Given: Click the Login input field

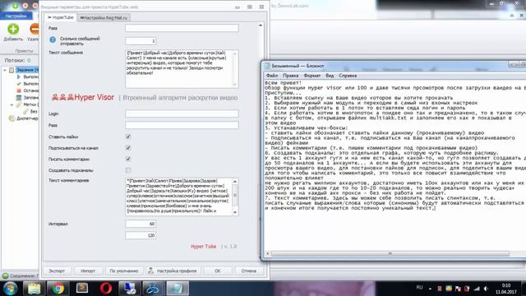Looking at the screenshot, I should point(182,113).
